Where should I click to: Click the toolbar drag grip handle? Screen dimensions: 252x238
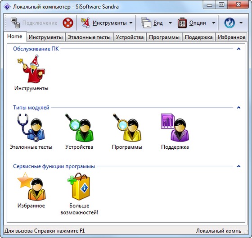pos(5,23)
